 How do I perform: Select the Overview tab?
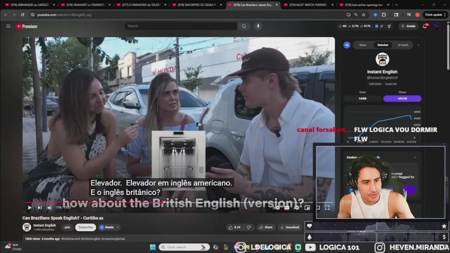tap(383, 45)
